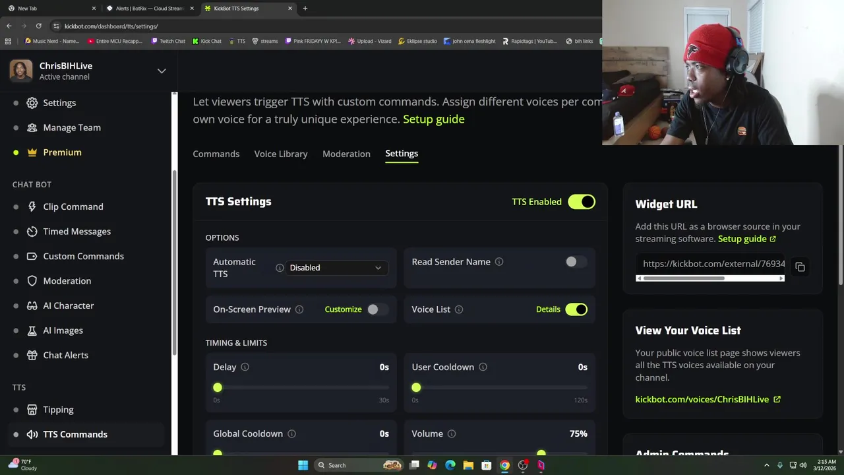Image resolution: width=844 pixels, height=475 pixels.
Task: Click the User Cooldown slider handle
Action: (416, 388)
